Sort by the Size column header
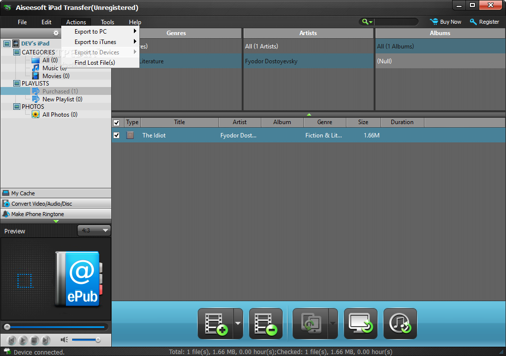Screen dimensions: 506x356 pyautogui.click(x=363, y=122)
